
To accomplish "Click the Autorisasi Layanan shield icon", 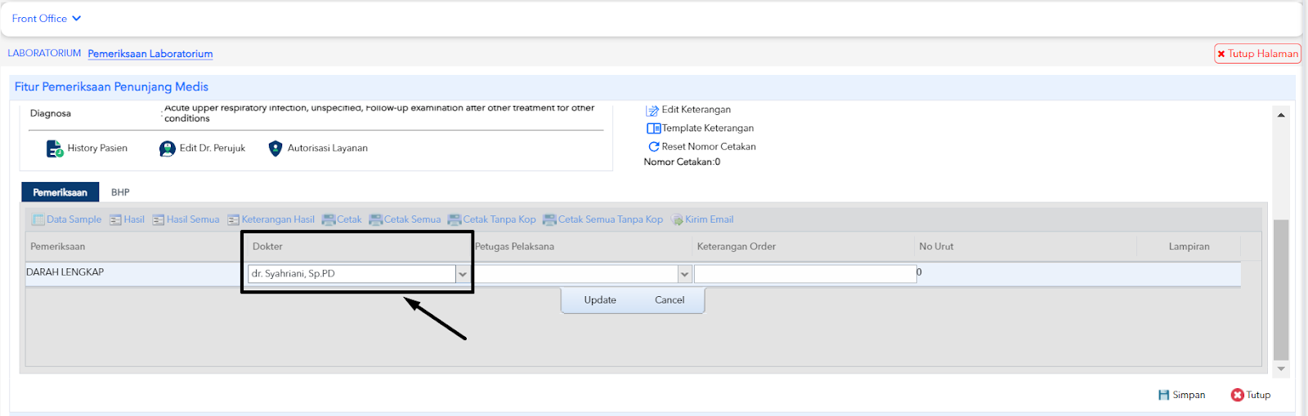I will [275, 148].
